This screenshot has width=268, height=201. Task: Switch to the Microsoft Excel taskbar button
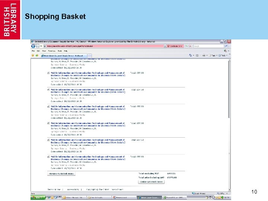(174, 198)
